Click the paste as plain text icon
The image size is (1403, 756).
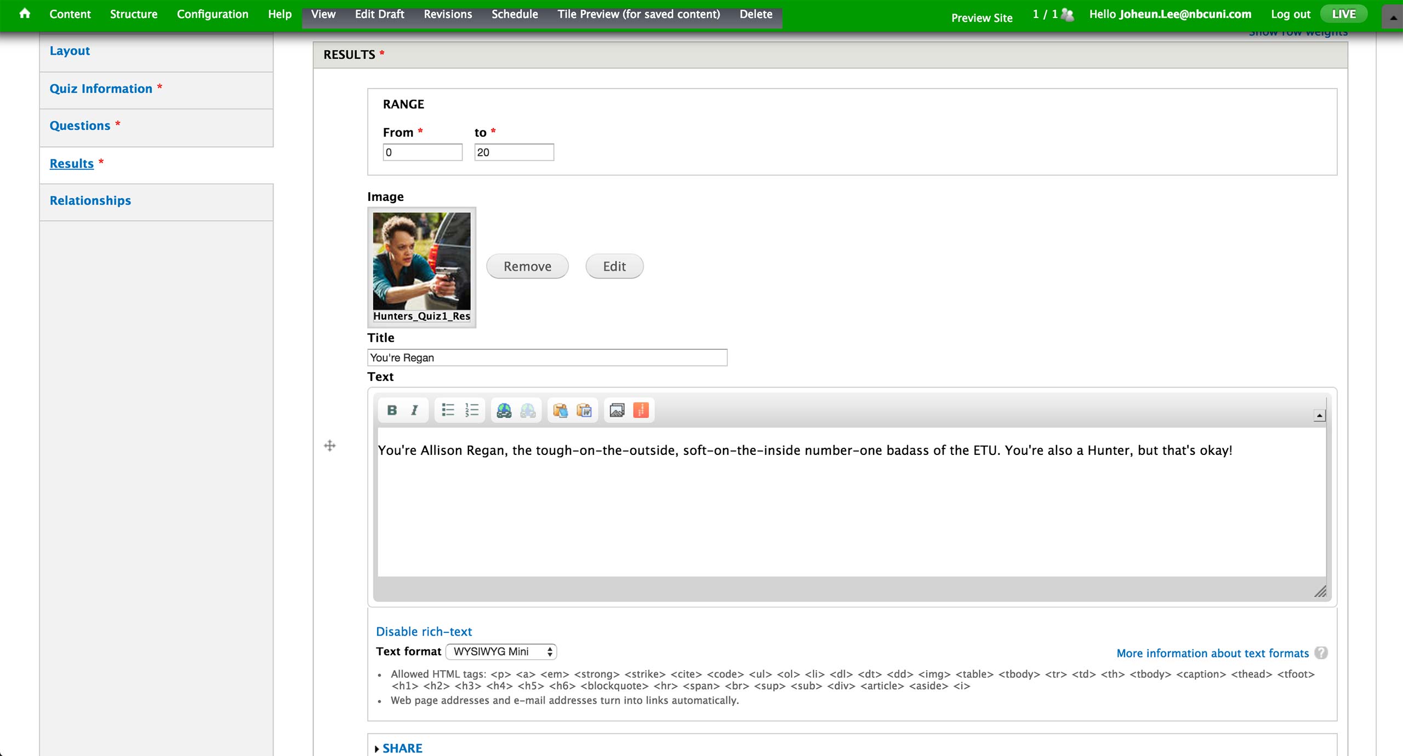(x=560, y=410)
